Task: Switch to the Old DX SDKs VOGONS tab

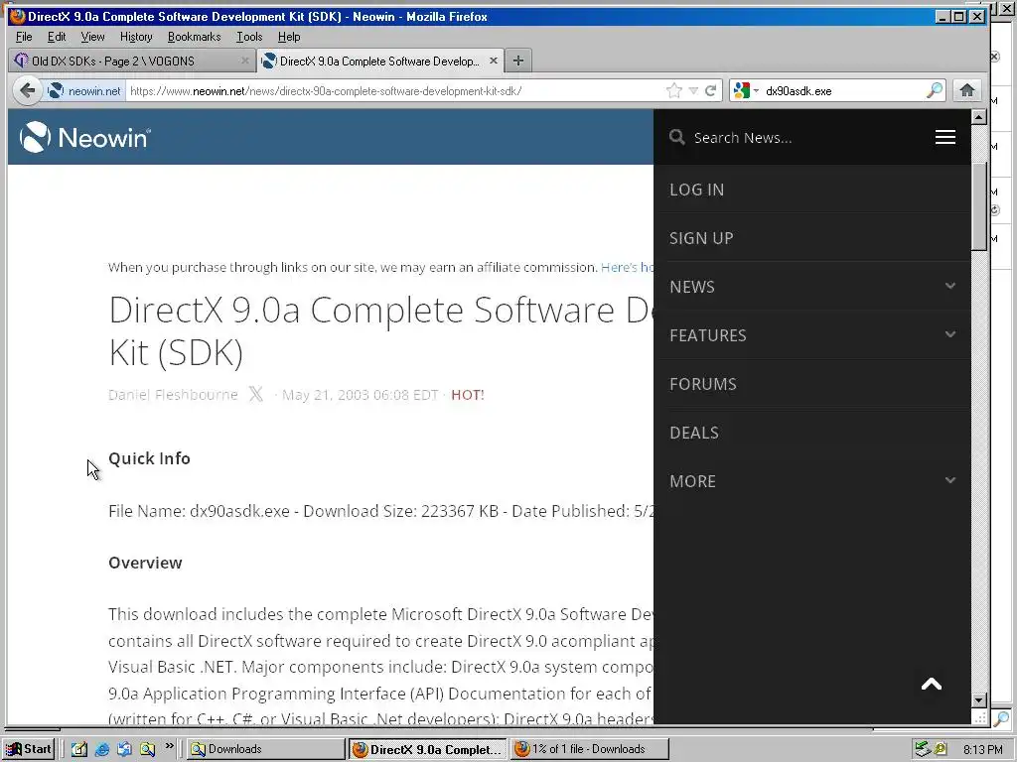Action: (x=132, y=61)
